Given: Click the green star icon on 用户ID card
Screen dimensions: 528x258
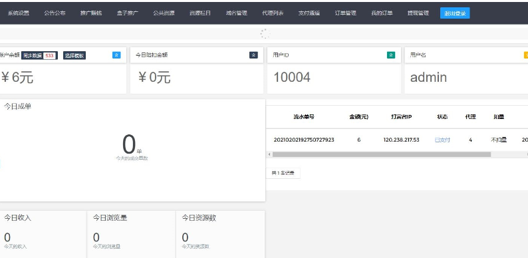Looking at the screenshot, I should tap(391, 55).
